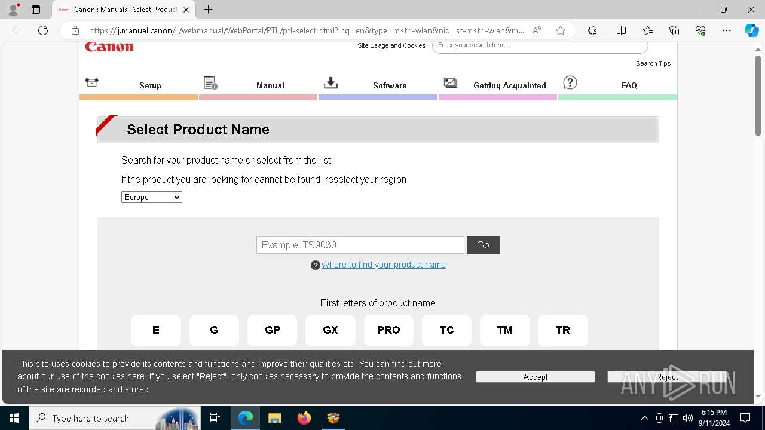765x430 pixels.
Task: Activate the Read aloud icon
Action: point(537,30)
